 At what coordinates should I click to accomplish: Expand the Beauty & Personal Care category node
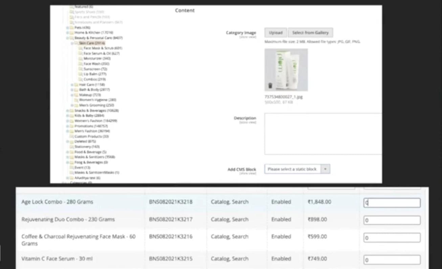[x=67, y=38]
